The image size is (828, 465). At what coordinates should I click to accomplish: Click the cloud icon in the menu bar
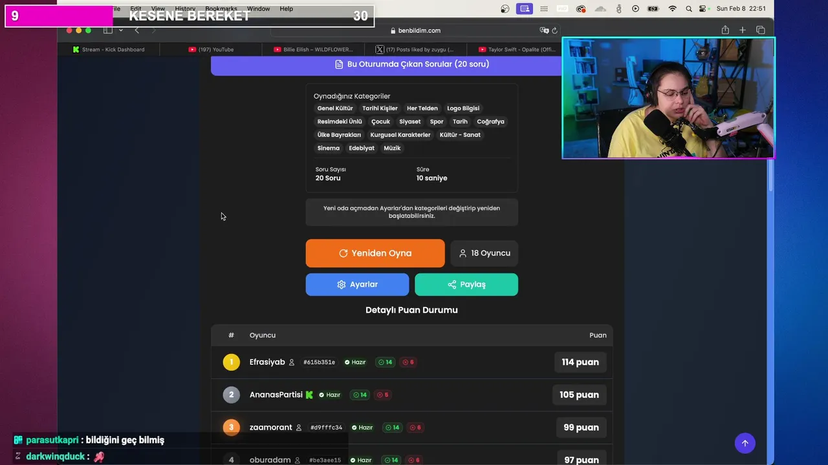click(x=600, y=9)
